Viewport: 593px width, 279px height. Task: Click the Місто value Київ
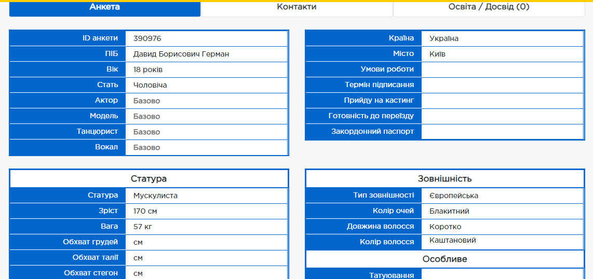[x=437, y=54]
